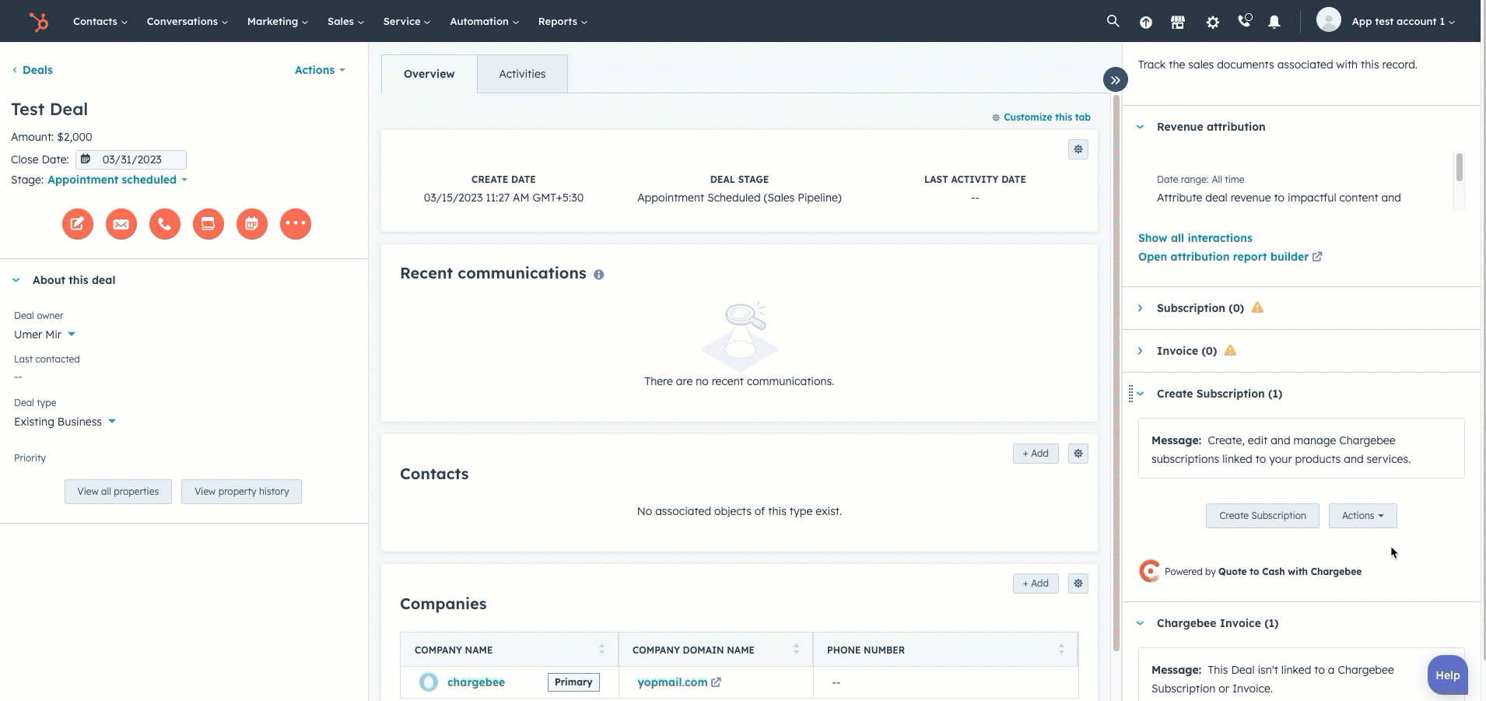
Task: Open the Show all interactions link
Action: (1195, 238)
